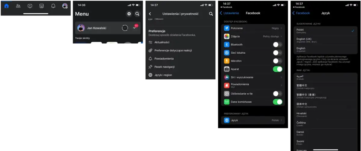This screenshot has width=361, height=151.
Task: Tap the Bluetooth symbol icon
Action: tap(227, 44)
